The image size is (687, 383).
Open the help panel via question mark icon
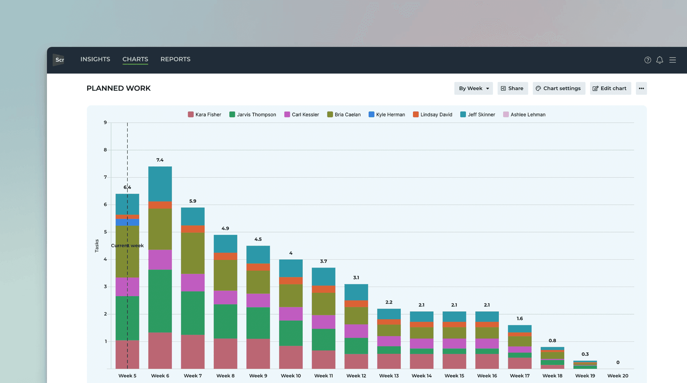pyautogui.click(x=647, y=60)
